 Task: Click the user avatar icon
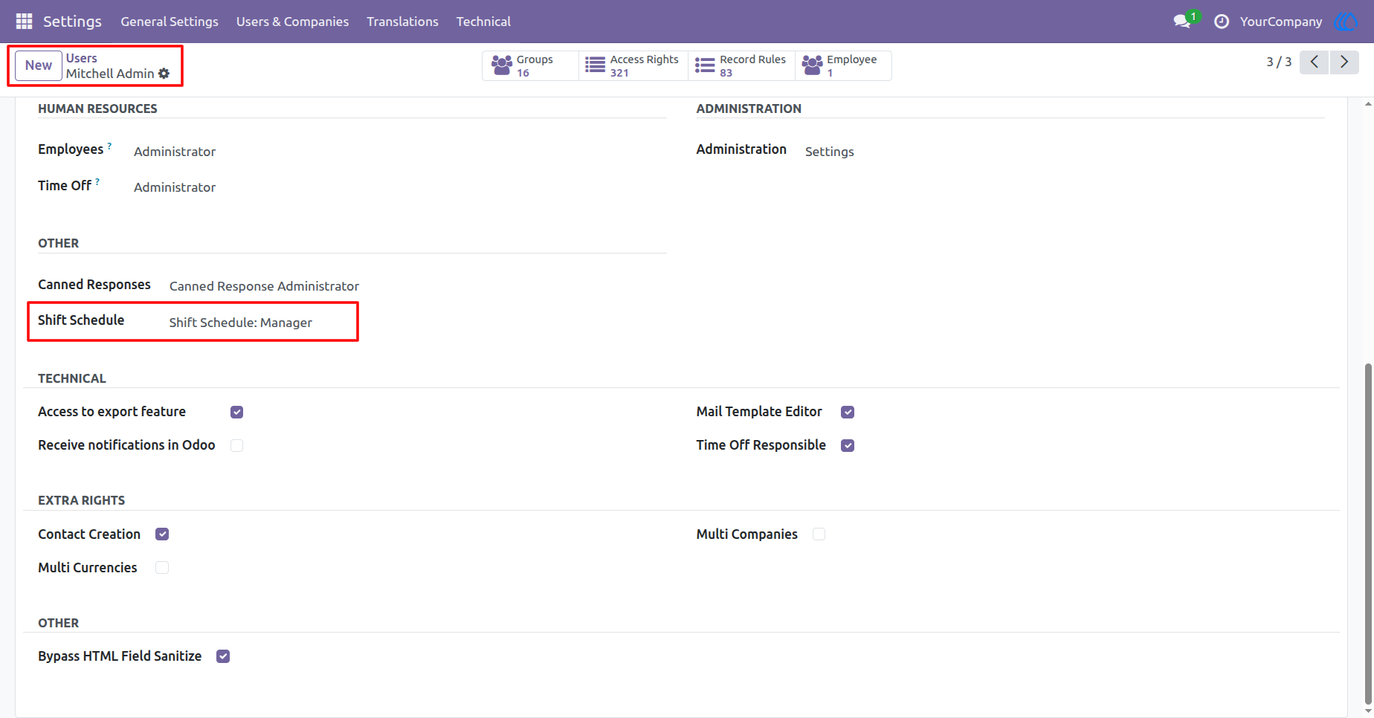click(x=1346, y=22)
